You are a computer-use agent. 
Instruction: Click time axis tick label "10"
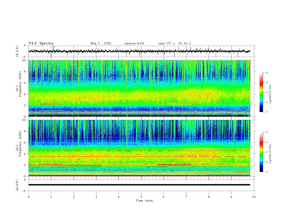[254, 197]
